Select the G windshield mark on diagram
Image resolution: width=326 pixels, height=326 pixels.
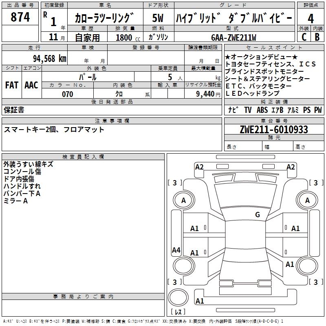click(258, 214)
